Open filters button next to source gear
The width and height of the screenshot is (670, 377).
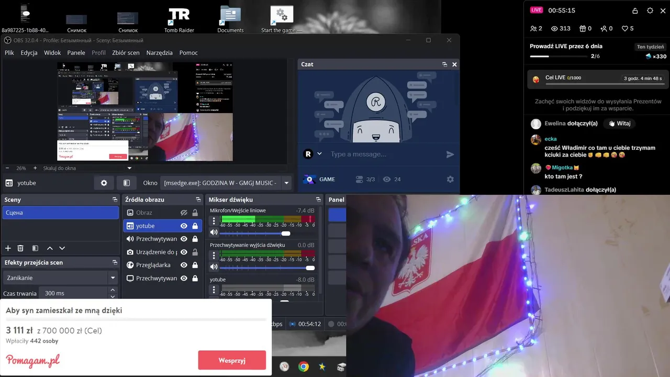[x=126, y=183]
